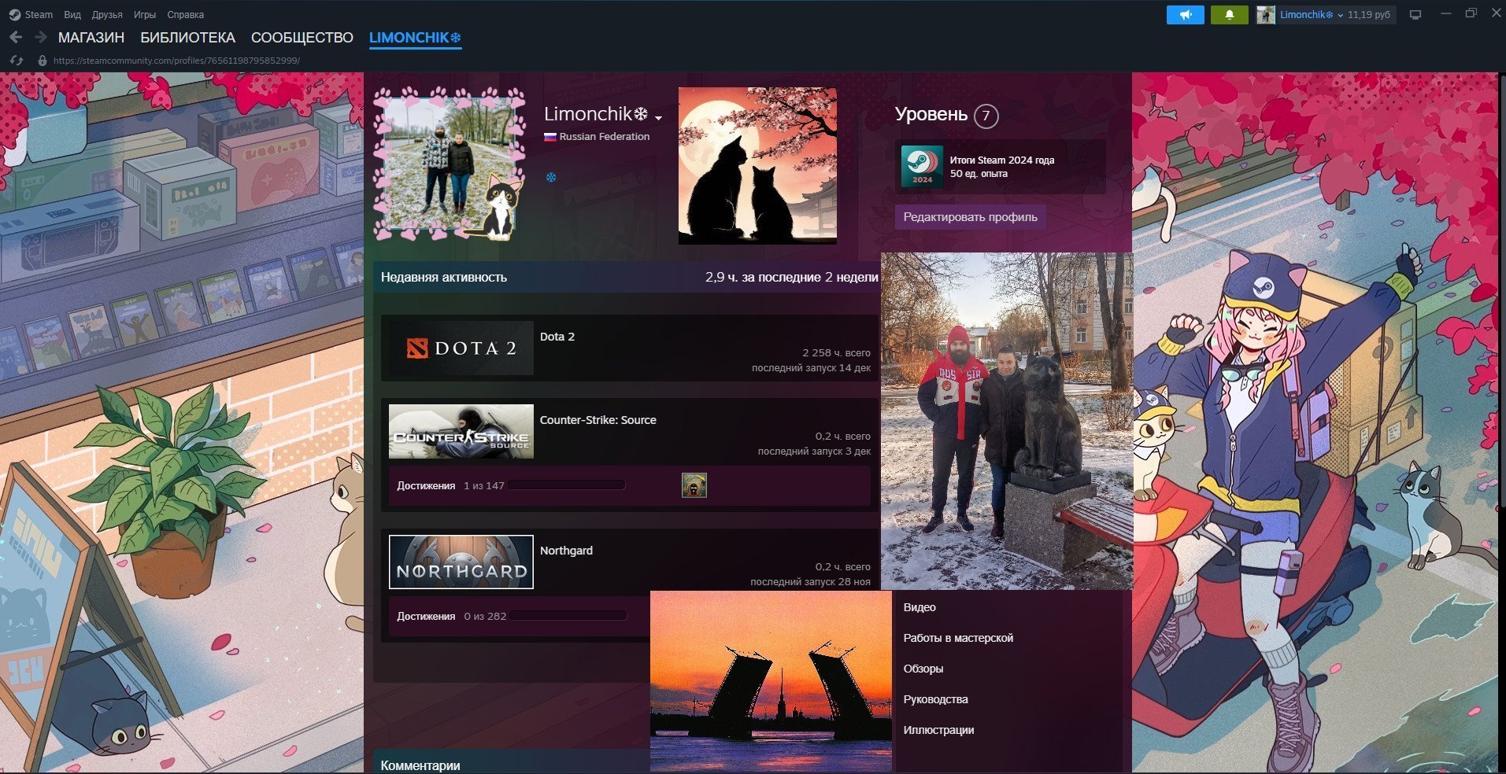
Task: Open Достижения 0 из 282 achievements
Action: tap(451, 616)
